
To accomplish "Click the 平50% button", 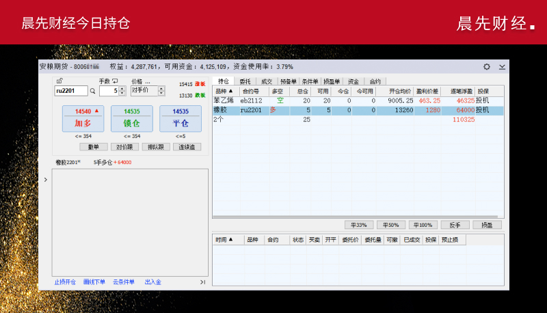I will click(x=390, y=224).
